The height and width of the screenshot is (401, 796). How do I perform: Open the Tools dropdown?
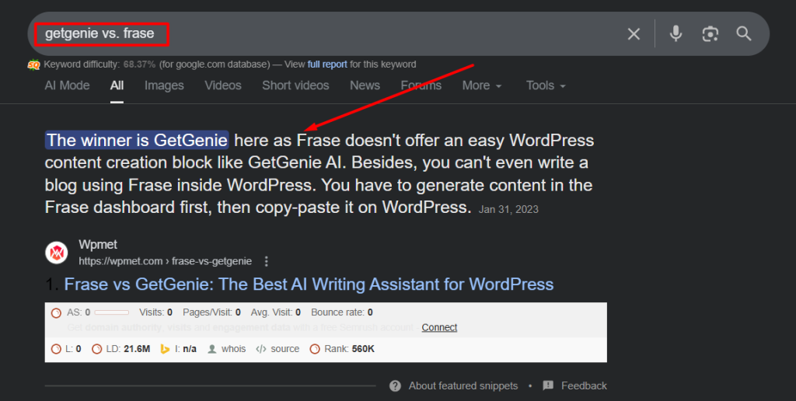545,85
